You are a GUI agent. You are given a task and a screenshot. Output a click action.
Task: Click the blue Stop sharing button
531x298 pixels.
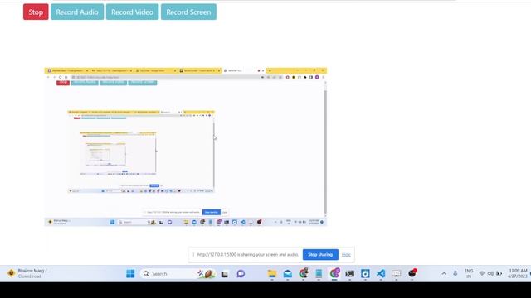(x=320, y=255)
